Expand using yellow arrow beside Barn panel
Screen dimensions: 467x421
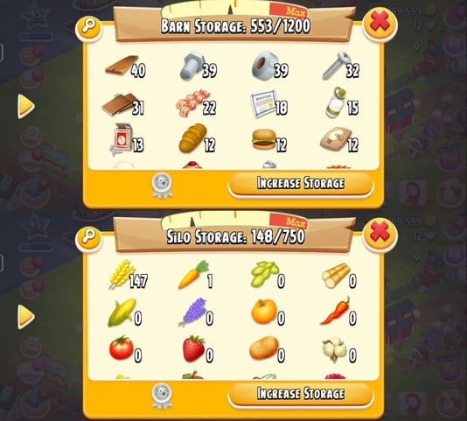(26, 107)
